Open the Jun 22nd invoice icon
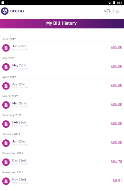Viewport: 124px width, 191px height. 6,48
